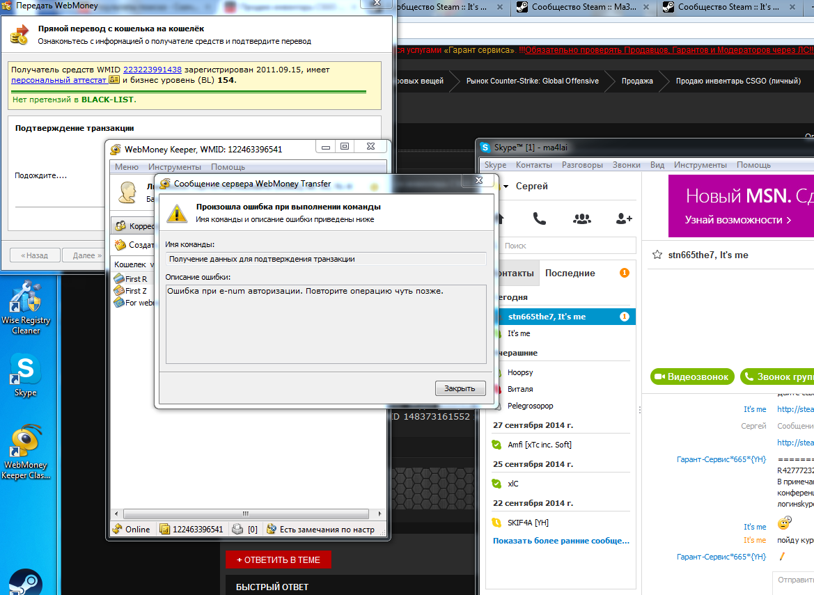Click Показать более ранние сообщения link
This screenshot has height=595, width=814.
561,541
